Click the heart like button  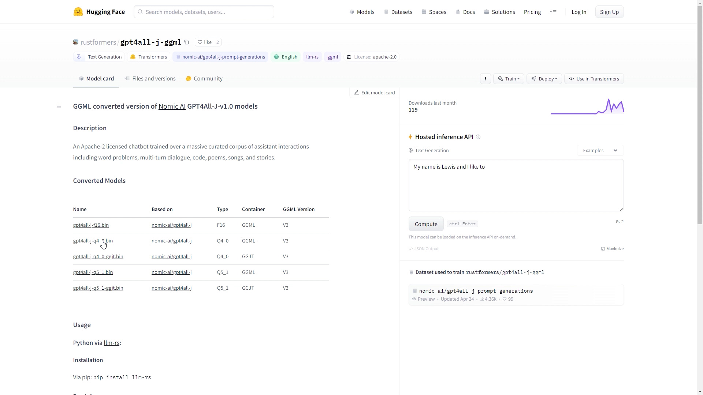coord(204,42)
